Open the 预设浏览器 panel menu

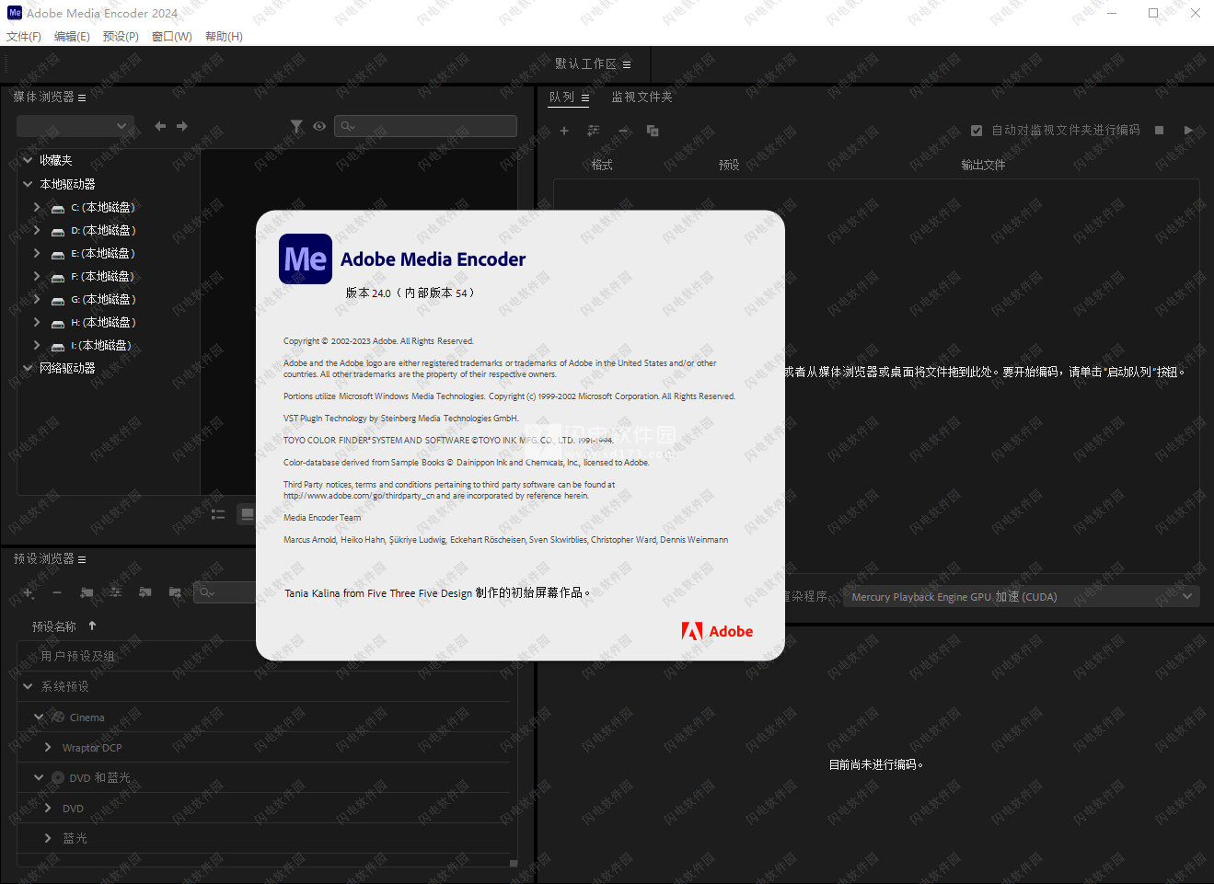coord(82,559)
